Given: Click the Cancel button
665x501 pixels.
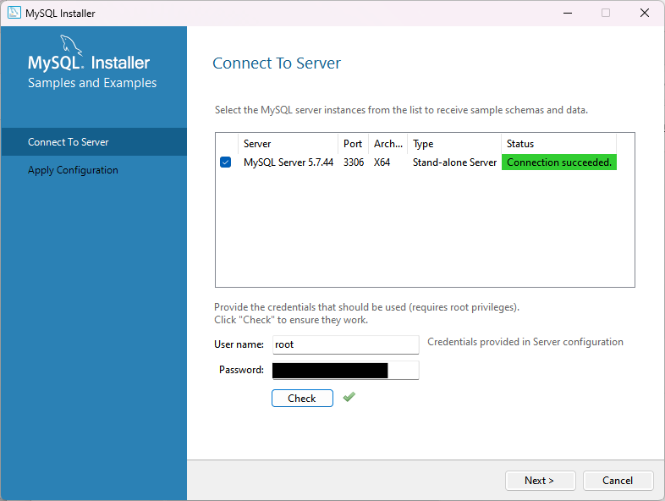Looking at the screenshot, I should 618,481.
